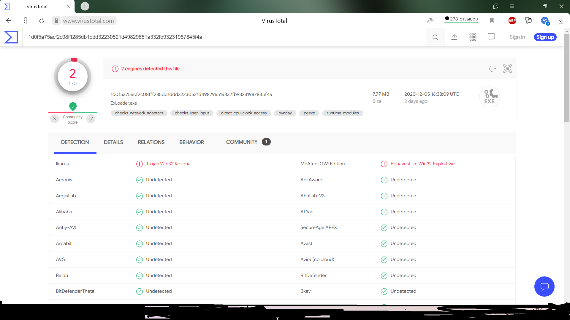Click the Sign up button
The height and width of the screenshot is (320, 570).
[545, 37]
